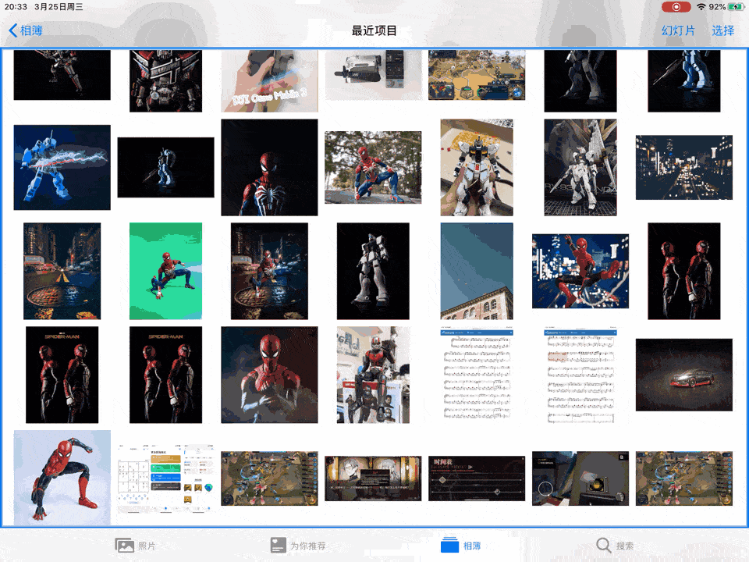The width and height of the screenshot is (749, 562).
Task: Tap the screen recording indicator
Action: 676,7
